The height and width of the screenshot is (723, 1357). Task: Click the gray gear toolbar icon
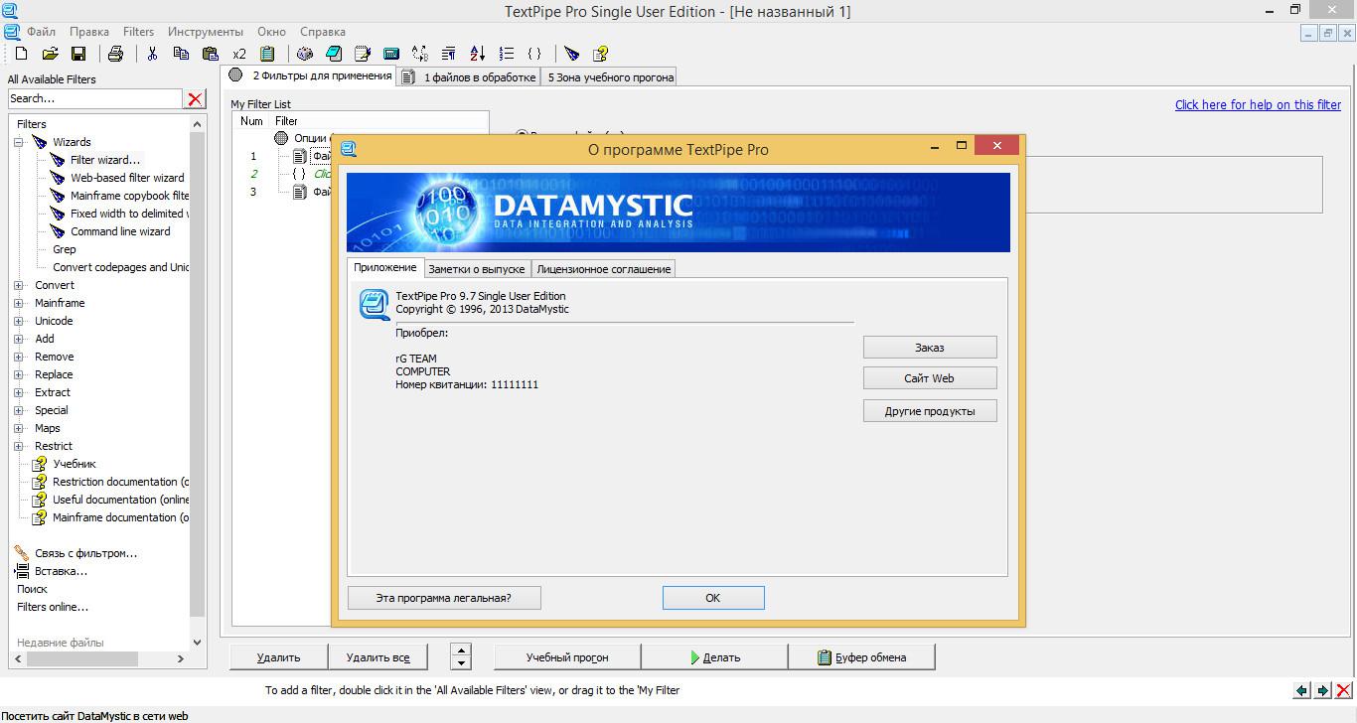[305, 54]
